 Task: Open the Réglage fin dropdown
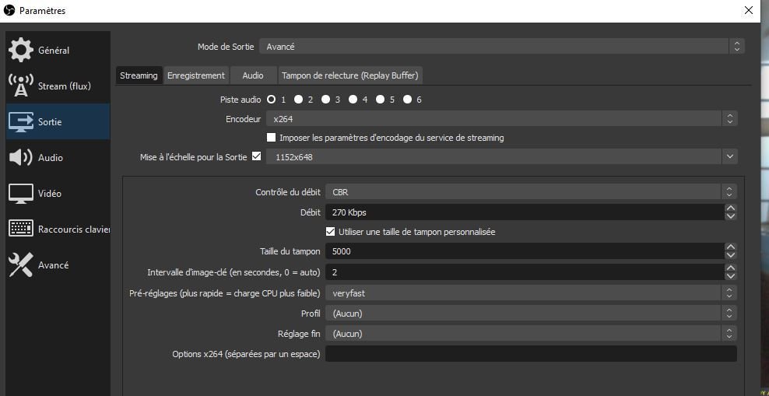tap(531, 334)
